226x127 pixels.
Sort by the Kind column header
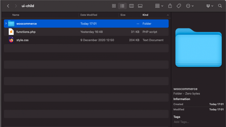pos(145,15)
